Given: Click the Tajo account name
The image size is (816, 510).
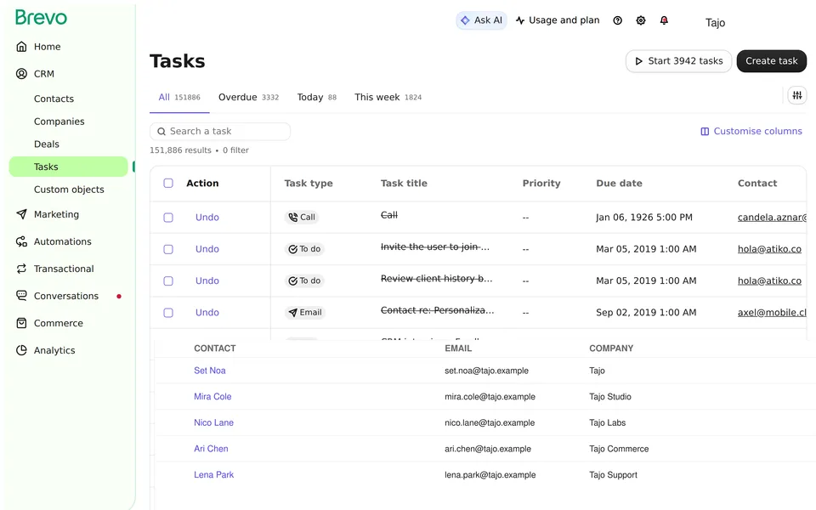Looking at the screenshot, I should [715, 22].
